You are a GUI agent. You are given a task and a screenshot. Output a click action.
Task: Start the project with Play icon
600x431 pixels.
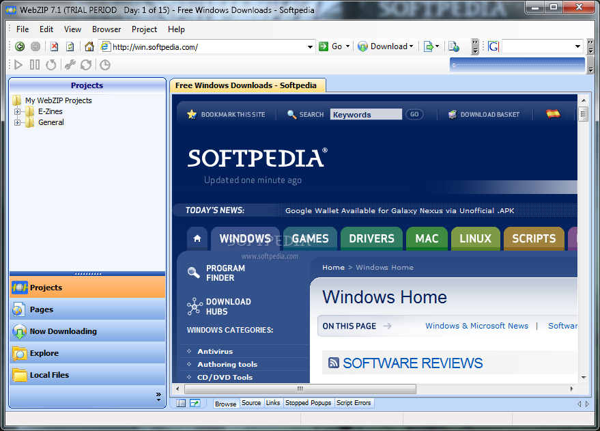point(18,65)
